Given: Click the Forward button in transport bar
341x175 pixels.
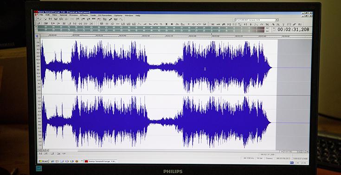Looking at the screenshot, I should click(85, 23).
